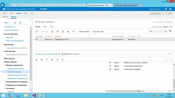The width and height of the screenshot is (175, 98).
Task: Open Unsaved work items link
Action: tap(11, 30)
